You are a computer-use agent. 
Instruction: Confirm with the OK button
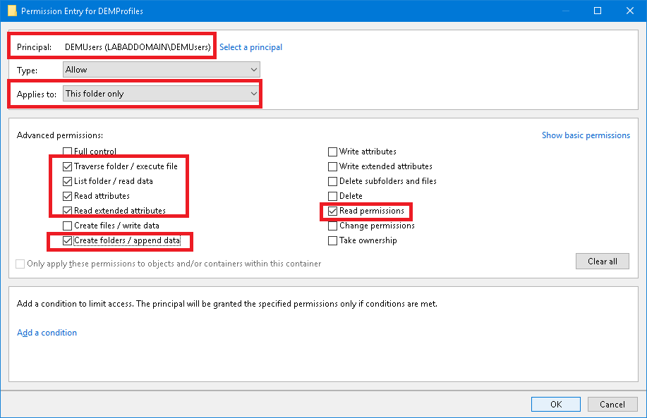pos(556,404)
